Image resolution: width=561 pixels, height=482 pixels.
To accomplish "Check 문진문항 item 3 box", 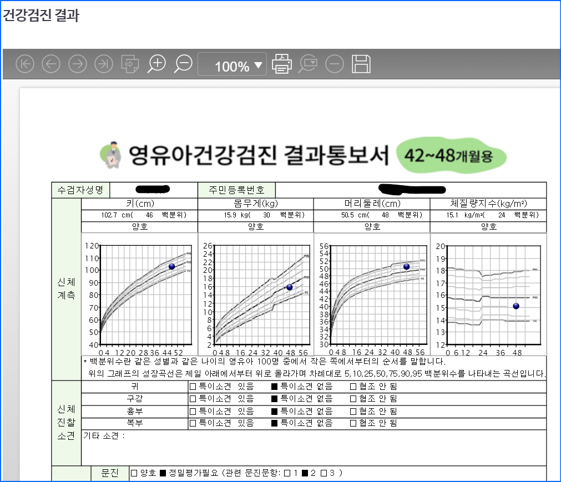I will tap(324, 473).
